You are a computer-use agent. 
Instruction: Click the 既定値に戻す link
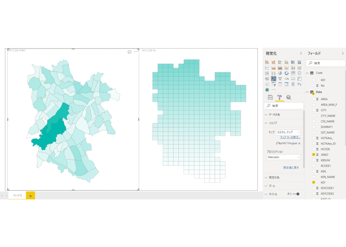point(291,168)
